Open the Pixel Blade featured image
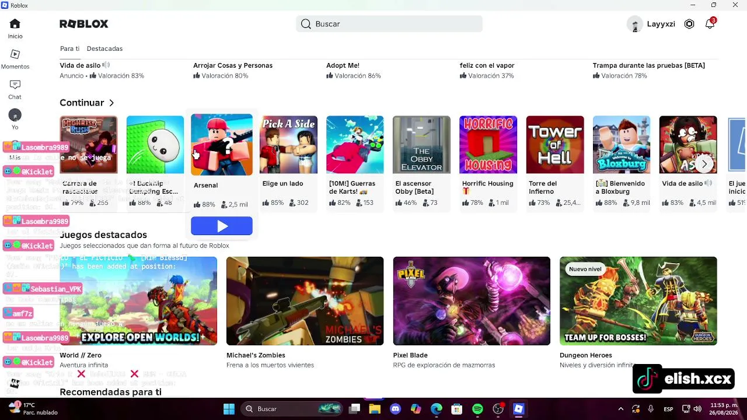 tap(472, 301)
